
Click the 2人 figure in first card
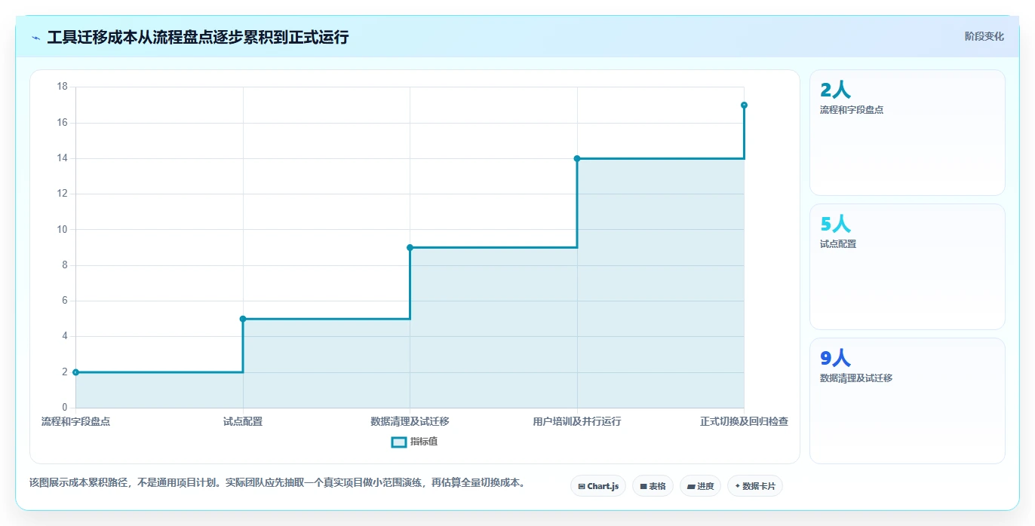[x=835, y=90]
